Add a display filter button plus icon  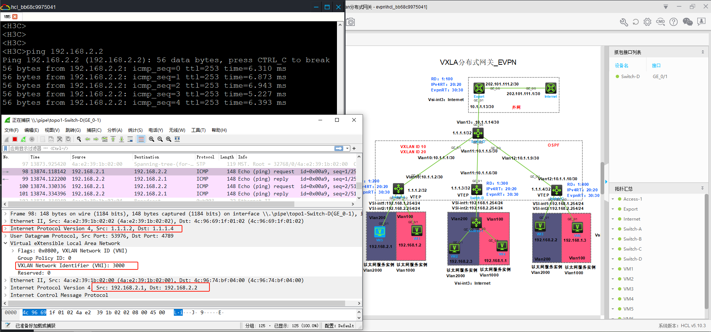click(354, 148)
